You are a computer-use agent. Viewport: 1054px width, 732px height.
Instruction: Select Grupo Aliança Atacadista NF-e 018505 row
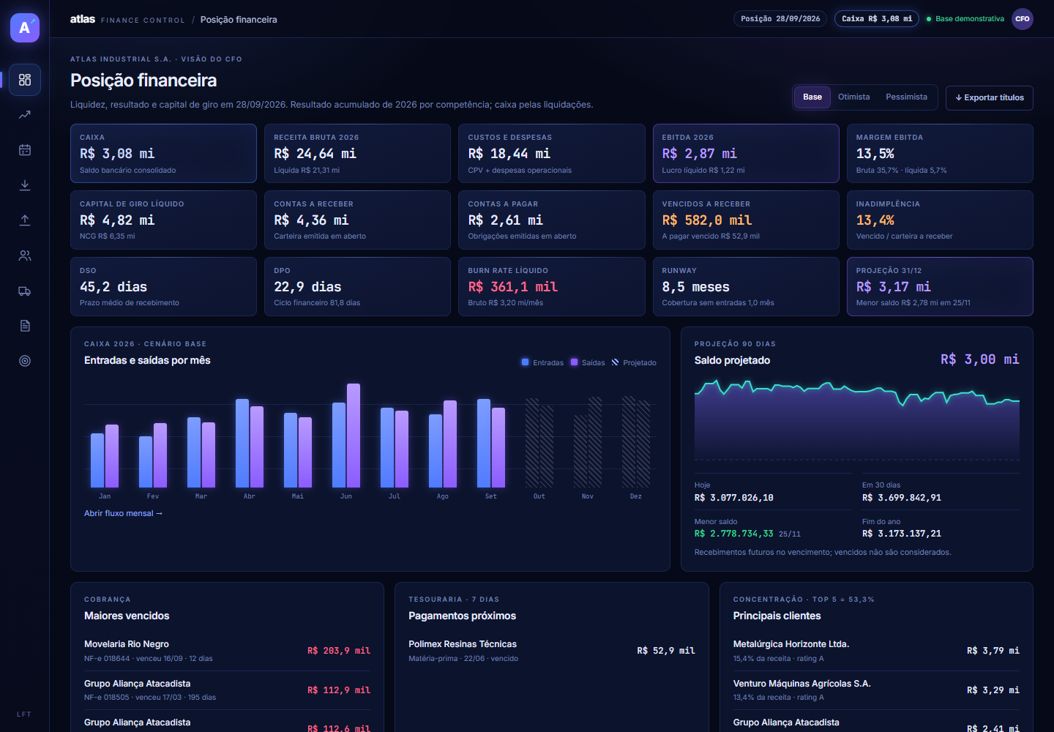pyautogui.click(x=227, y=690)
